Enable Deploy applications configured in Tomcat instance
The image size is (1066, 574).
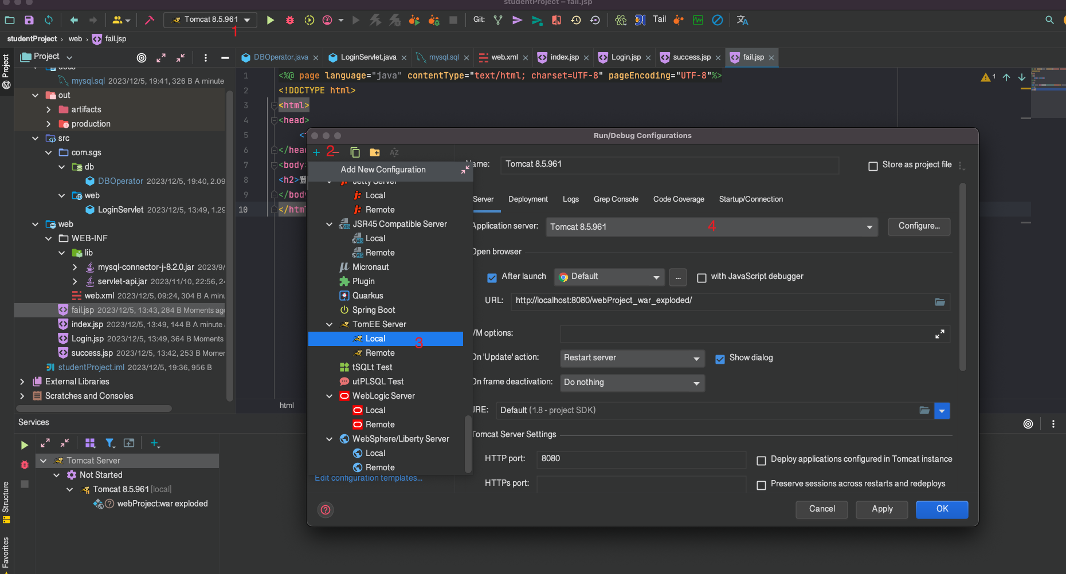[x=762, y=461]
